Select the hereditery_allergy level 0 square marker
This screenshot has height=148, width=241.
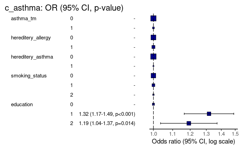pos(153,37)
